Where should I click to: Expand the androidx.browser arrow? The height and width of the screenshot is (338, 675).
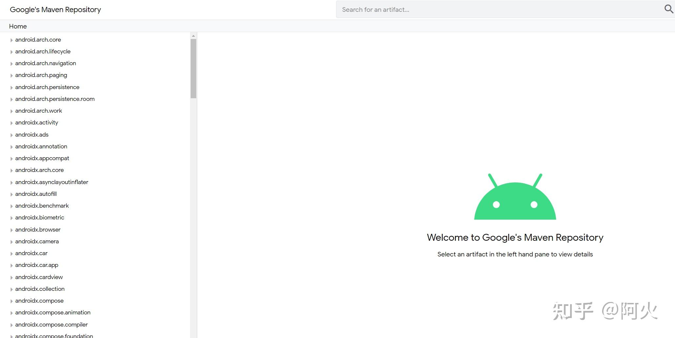pos(11,230)
